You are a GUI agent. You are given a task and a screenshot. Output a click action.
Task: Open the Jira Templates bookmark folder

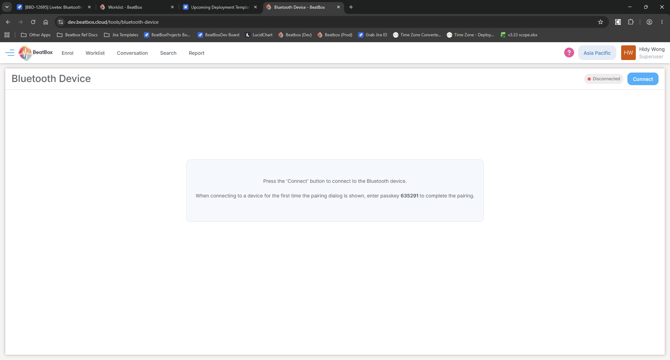click(x=121, y=35)
